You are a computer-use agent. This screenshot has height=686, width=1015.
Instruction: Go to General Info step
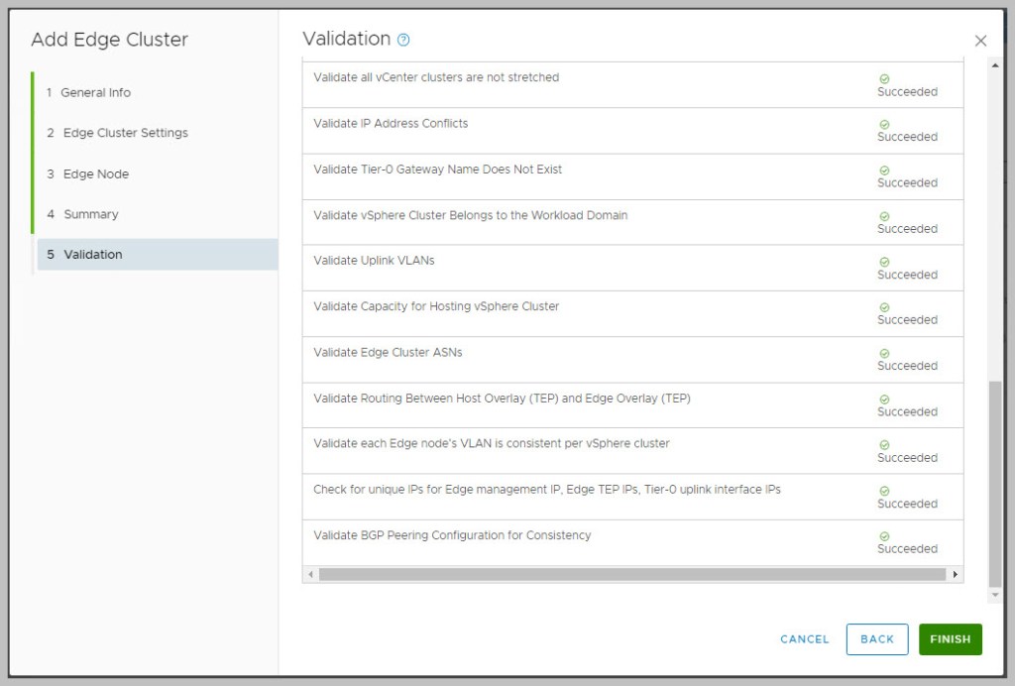click(95, 92)
